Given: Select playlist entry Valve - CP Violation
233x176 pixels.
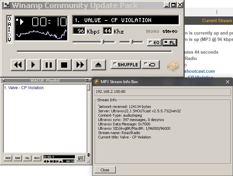Looking at the screenshot, I should coord(24,88).
